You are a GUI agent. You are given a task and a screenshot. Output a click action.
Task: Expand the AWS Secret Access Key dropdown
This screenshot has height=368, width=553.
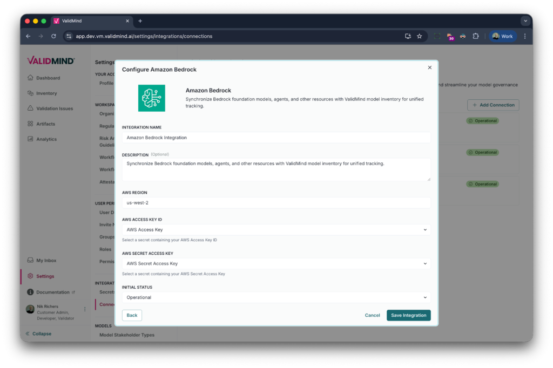pos(276,264)
